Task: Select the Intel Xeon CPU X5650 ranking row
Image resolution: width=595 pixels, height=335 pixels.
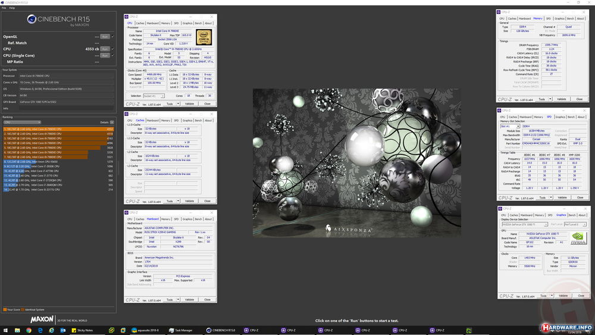Action: click(58, 162)
